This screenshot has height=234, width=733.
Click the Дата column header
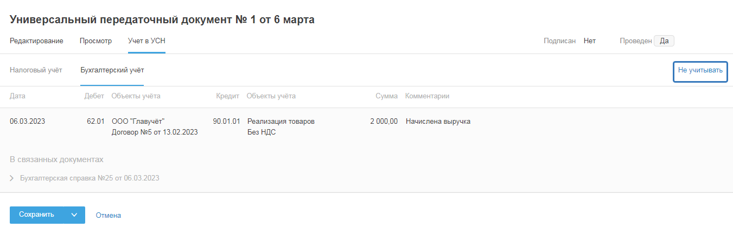point(18,96)
